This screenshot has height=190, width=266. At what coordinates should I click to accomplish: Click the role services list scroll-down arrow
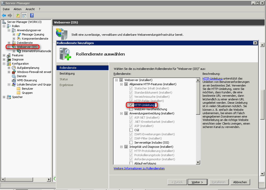tap(198, 162)
